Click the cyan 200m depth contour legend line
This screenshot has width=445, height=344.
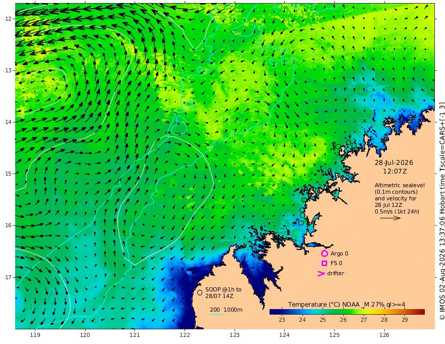coord(217,314)
